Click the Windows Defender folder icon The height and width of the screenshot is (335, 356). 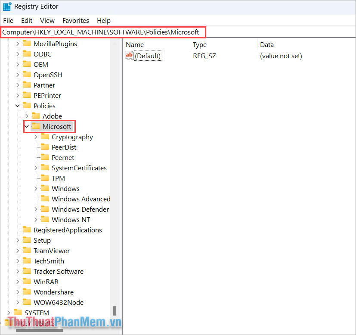(x=45, y=209)
